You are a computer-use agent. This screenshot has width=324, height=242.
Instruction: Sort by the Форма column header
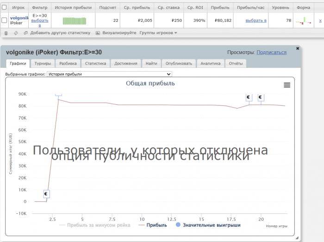[x=303, y=7]
